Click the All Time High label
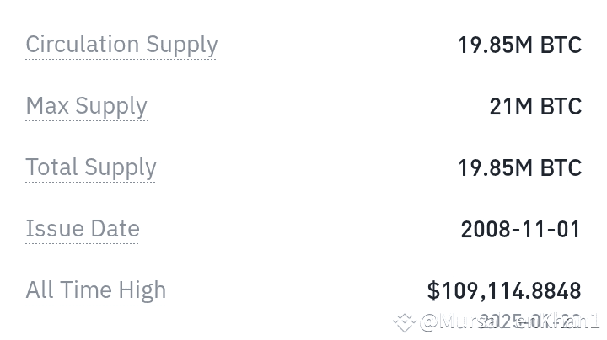This screenshot has height=340, width=607. coord(95,290)
